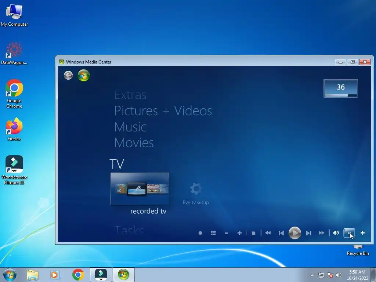Maximize the Windows Media Center window
This screenshot has height=282, width=376.
[352, 62]
